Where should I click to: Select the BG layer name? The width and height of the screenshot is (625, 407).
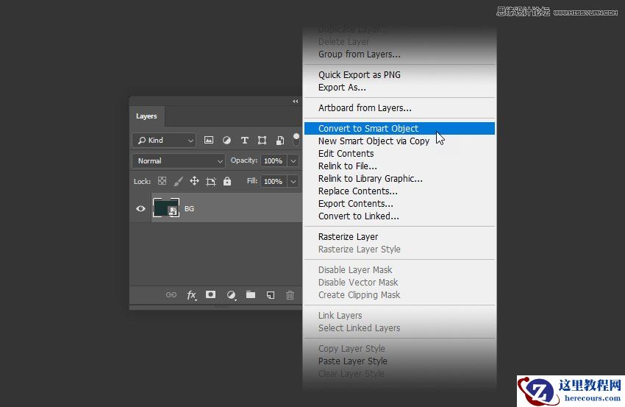[x=189, y=209]
